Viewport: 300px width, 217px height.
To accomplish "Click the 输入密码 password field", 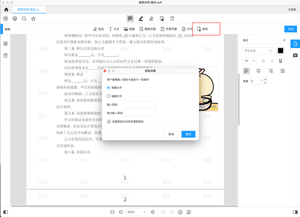I will tap(140, 105).
